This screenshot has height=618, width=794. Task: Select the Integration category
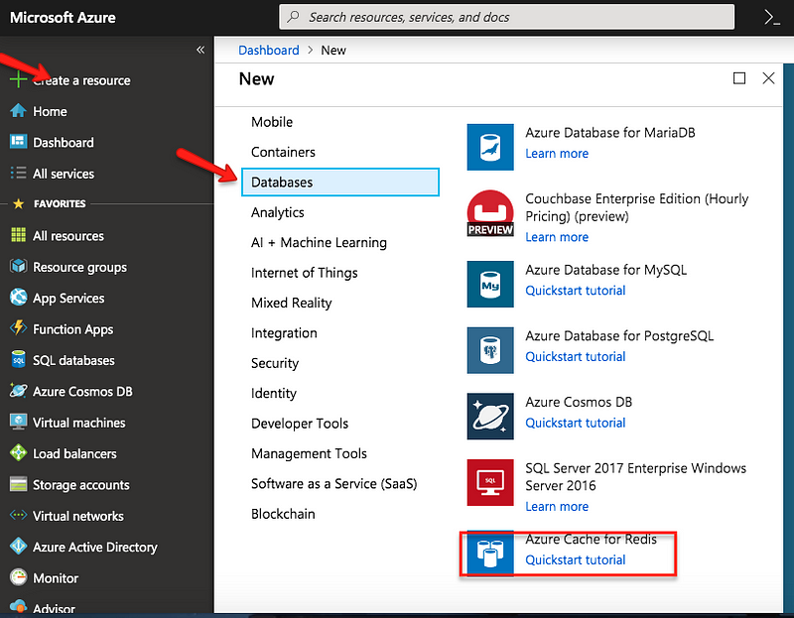[x=284, y=333]
